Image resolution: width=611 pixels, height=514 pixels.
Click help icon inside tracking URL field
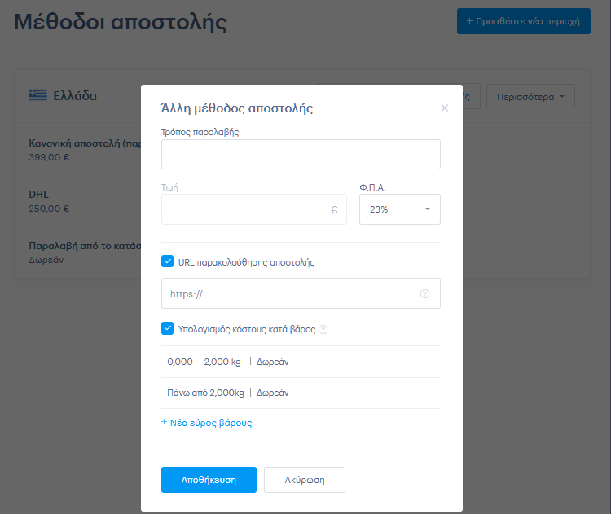coord(424,294)
